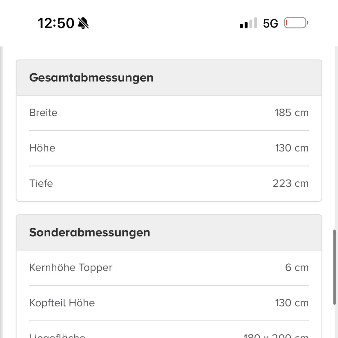Image resolution: width=338 pixels, height=338 pixels.
Task: Select the 180 x 200 cm Liegefläche value
Action: point(276,336)
